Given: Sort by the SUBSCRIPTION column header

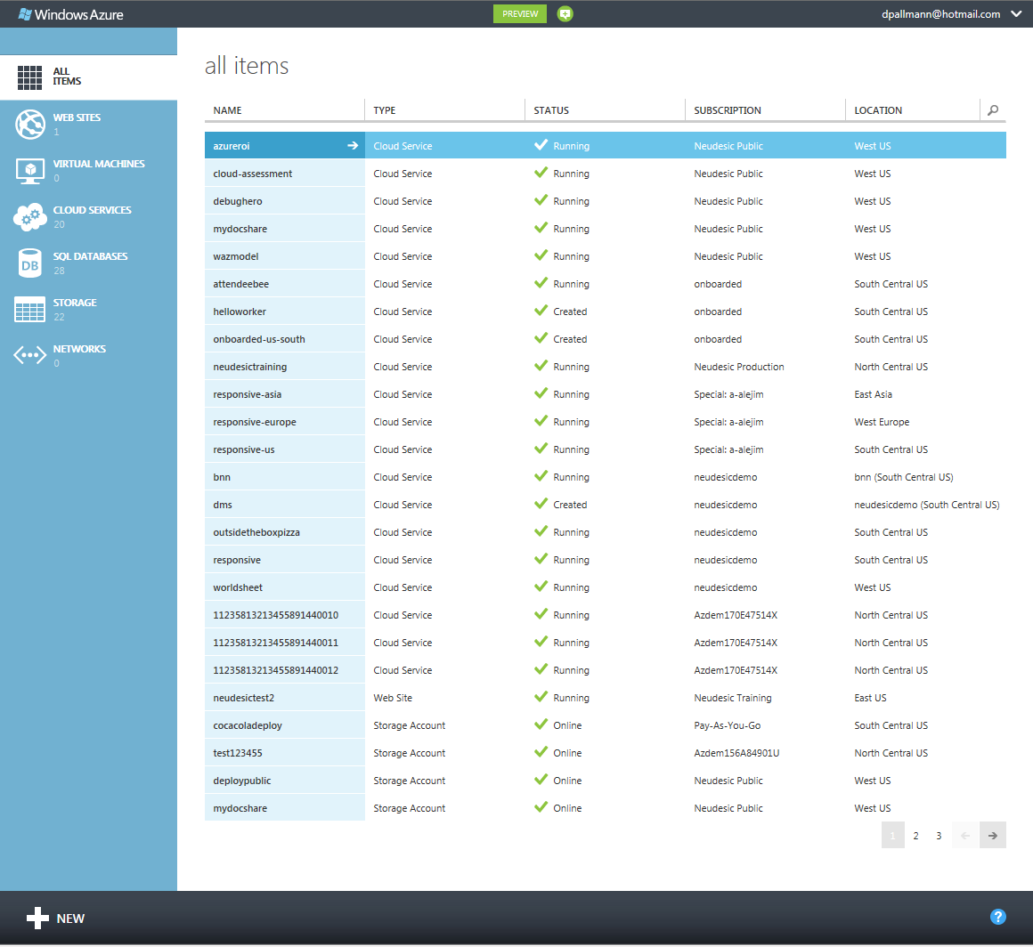Looking at the screenshot, I should 728,110.
